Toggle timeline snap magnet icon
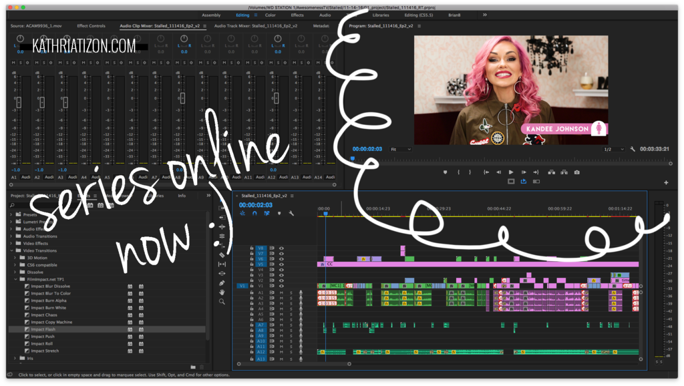 [x=254, y=214]
